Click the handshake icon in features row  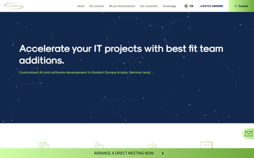pos(152,145)
